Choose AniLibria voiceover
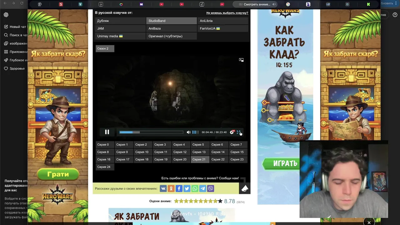This screenshot has height=225, width=400. click(223, 21)
